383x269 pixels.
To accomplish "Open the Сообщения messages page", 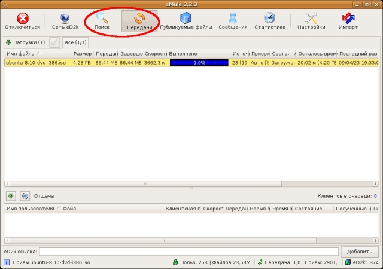I will [x=233, y=20].
